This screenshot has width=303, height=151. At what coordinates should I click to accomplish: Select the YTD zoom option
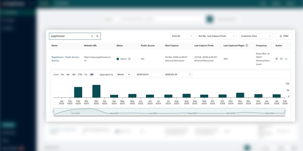tap(80, 74)
